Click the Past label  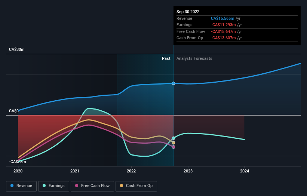click(x=166, y=59)
